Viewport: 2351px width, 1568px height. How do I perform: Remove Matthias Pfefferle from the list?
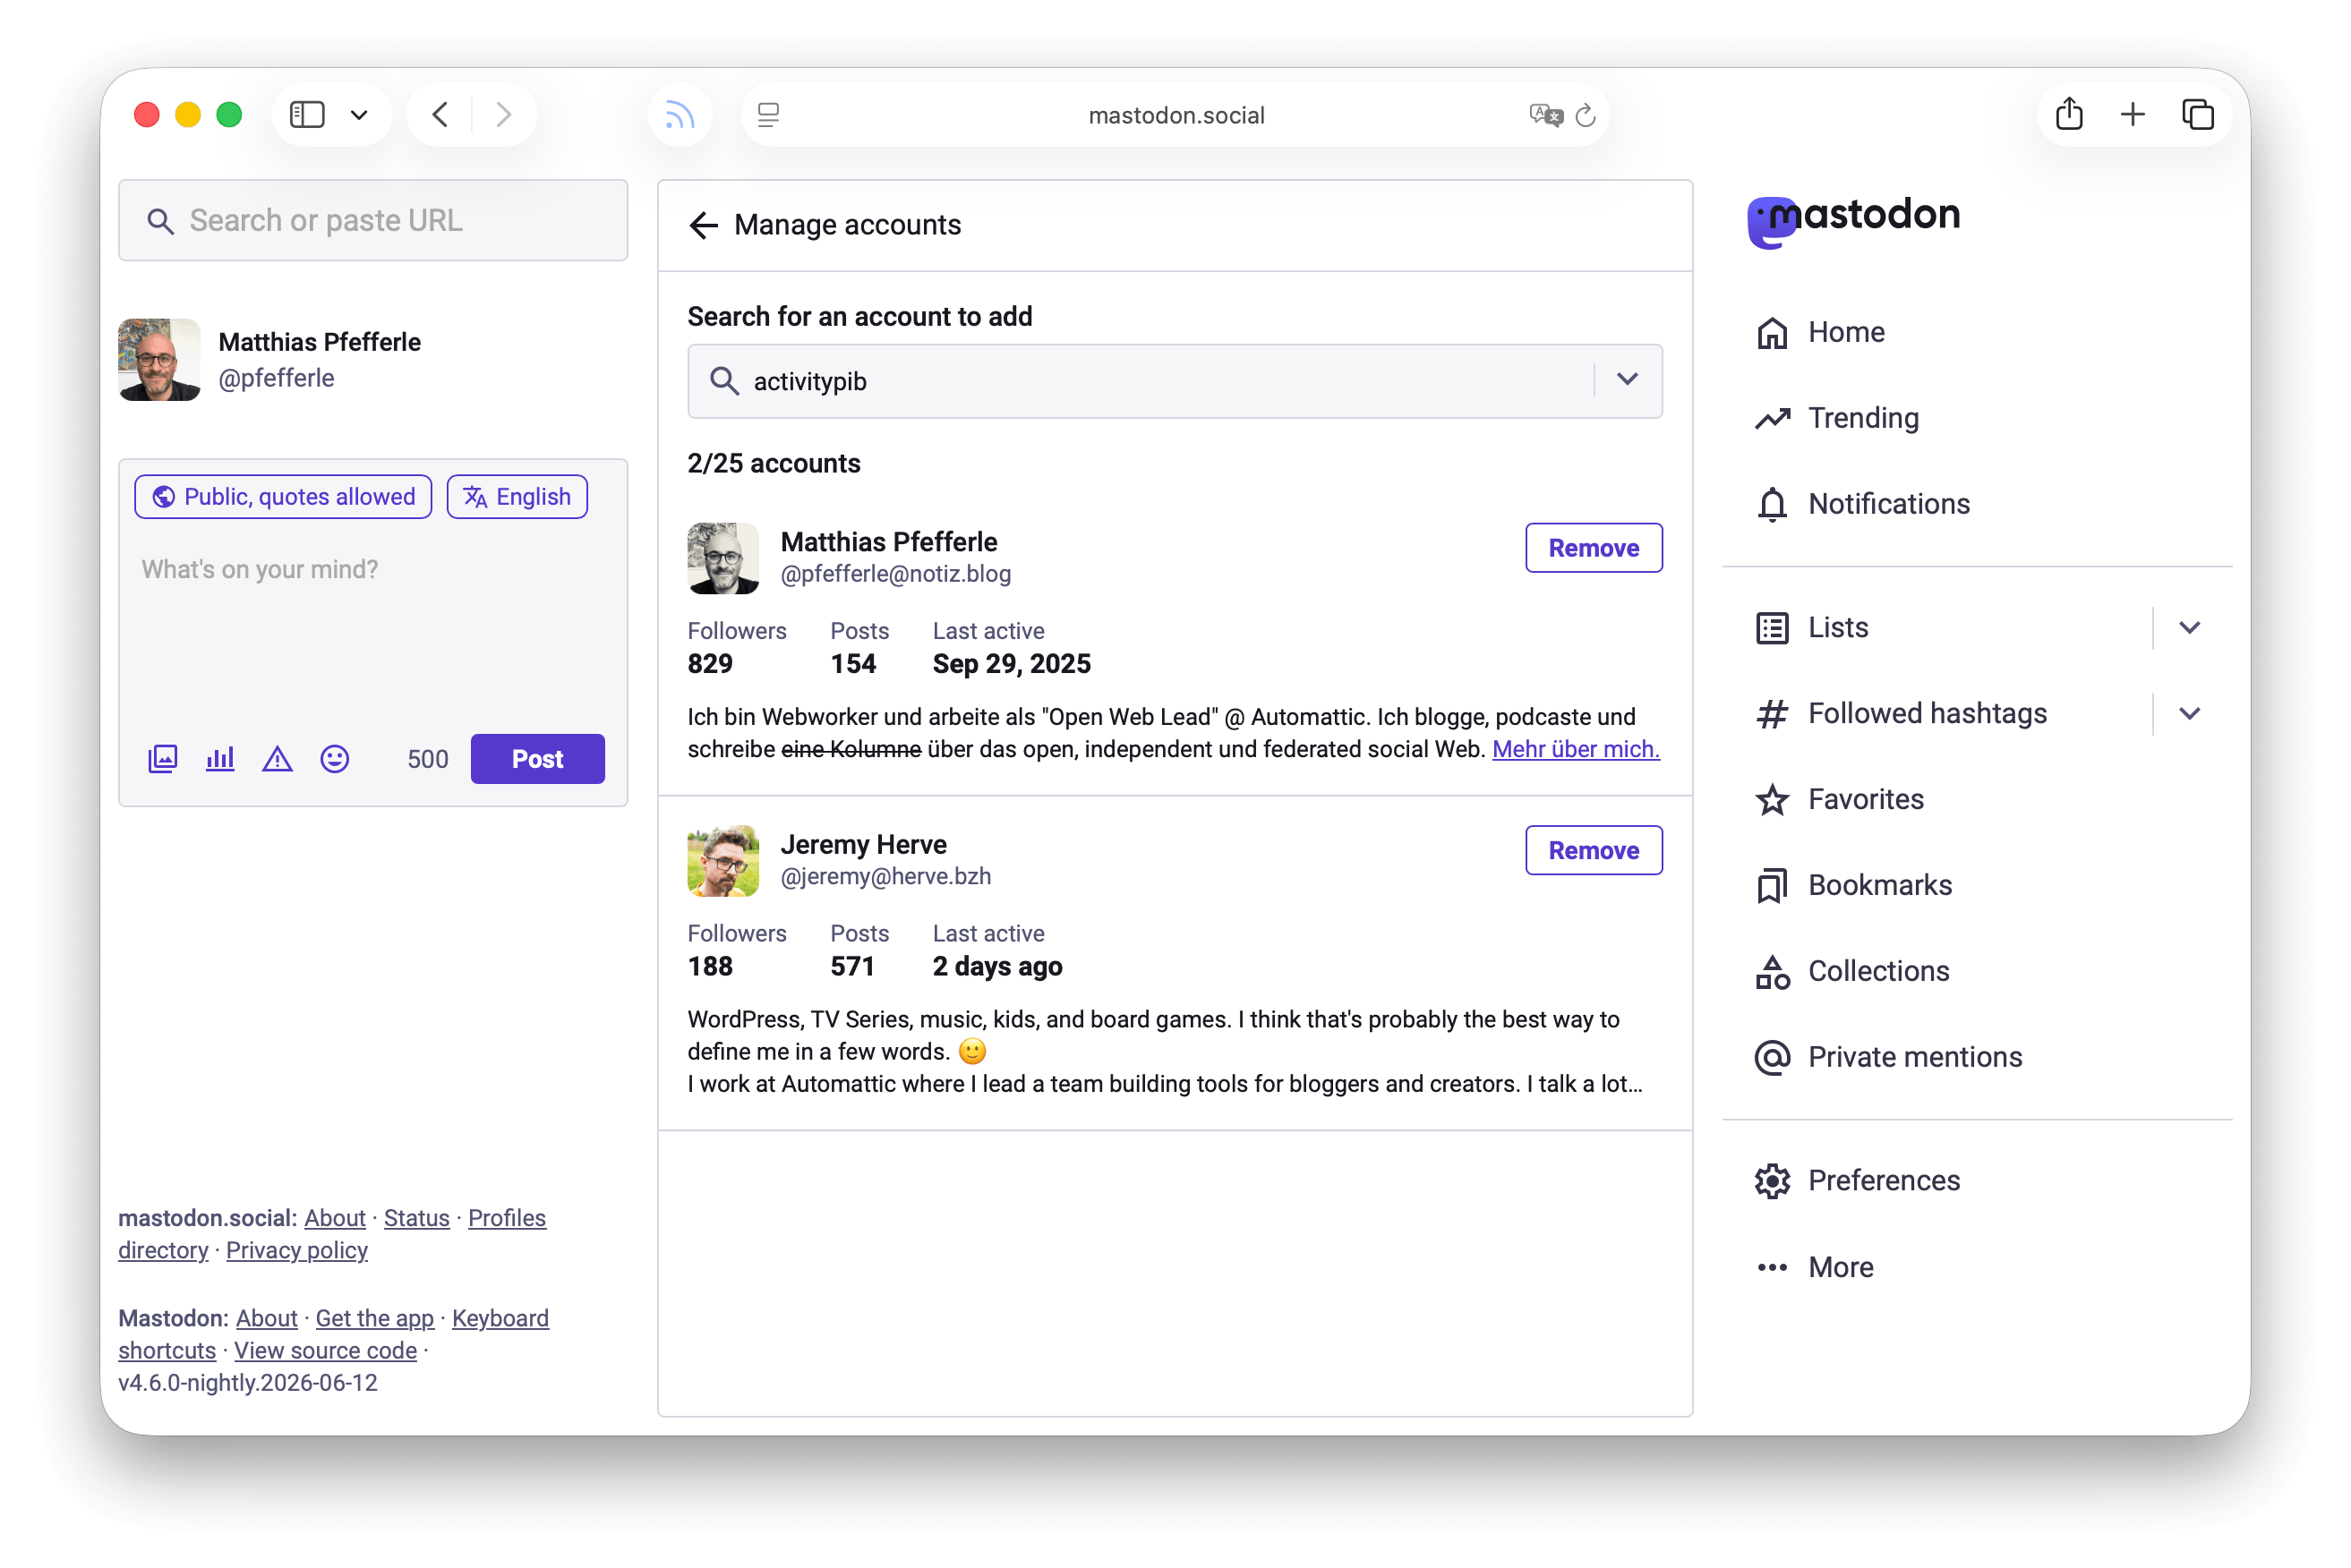[x=1594, y=548]
